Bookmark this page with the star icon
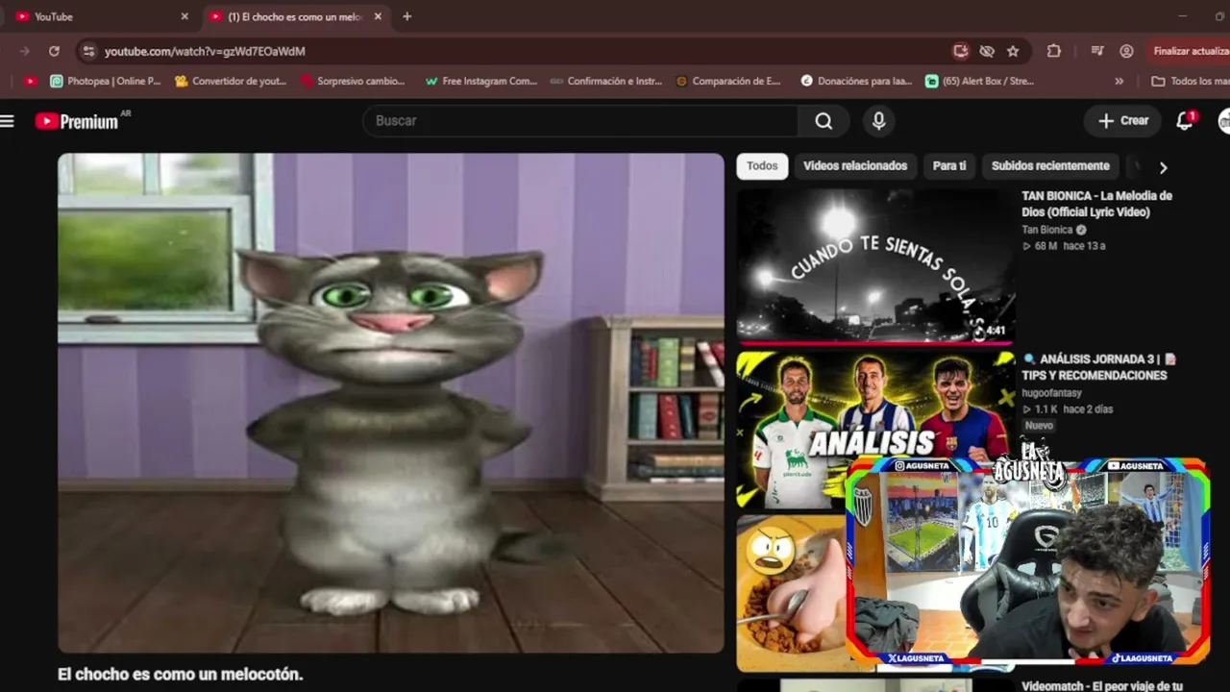 pyautogui.click(x=1013, y=51)
